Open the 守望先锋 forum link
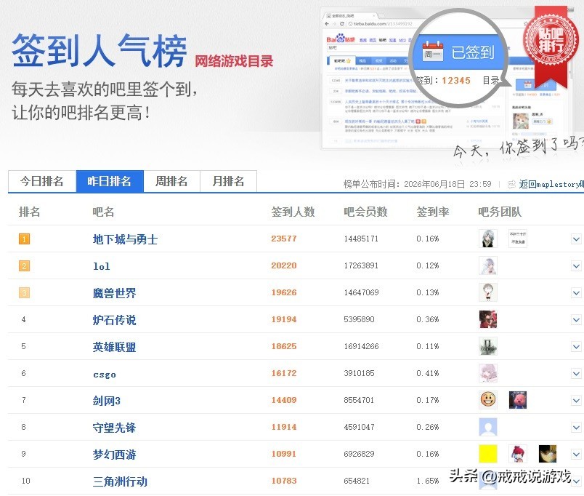 coord(114,428)
